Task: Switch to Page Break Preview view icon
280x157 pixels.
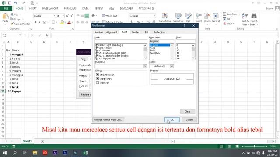Action: 237,147
